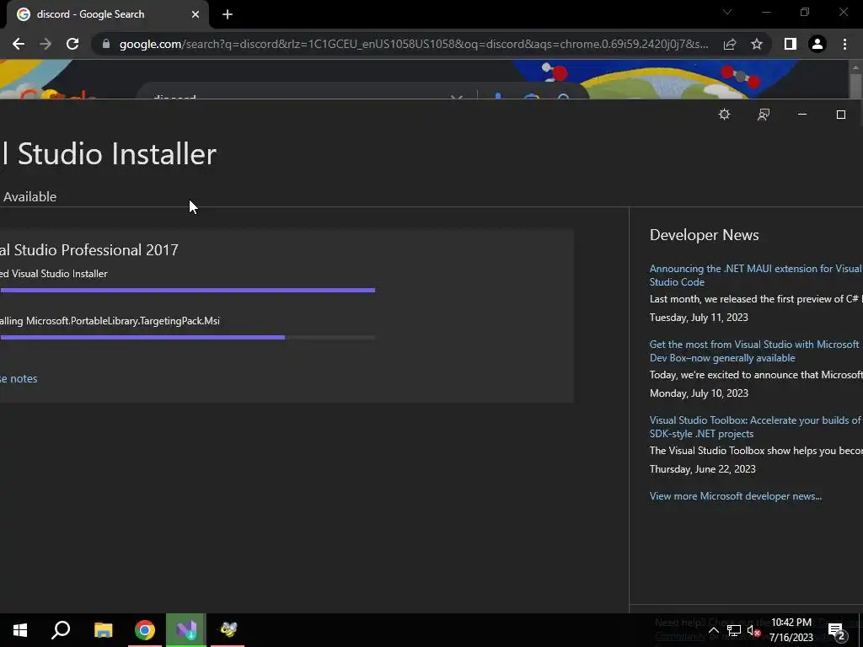Open the Windows Start menu

pos(20,630)
